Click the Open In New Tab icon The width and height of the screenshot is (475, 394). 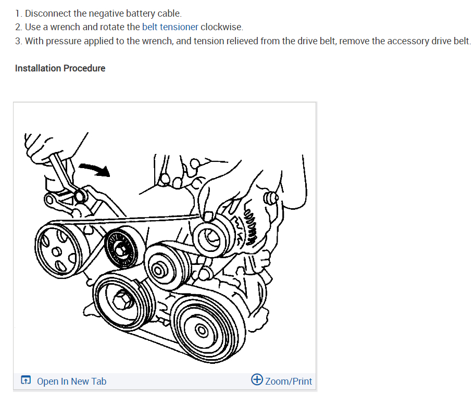[x=26, y=380]
